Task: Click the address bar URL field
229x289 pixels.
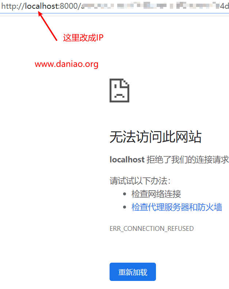Action: pos(115,6)
